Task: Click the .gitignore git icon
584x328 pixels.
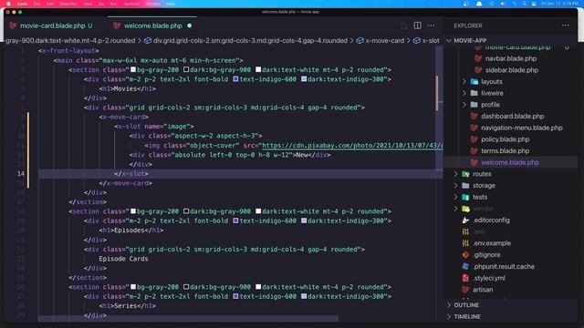Action: (465, 255)
